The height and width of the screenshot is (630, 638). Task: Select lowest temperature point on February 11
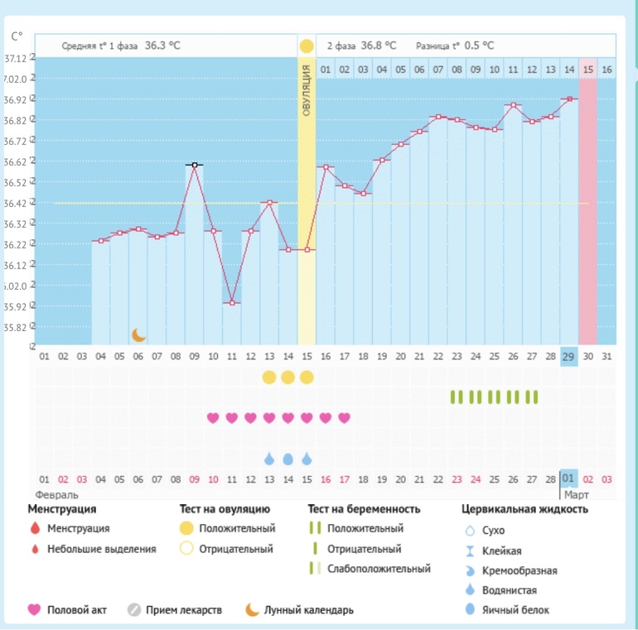[232, 303]
